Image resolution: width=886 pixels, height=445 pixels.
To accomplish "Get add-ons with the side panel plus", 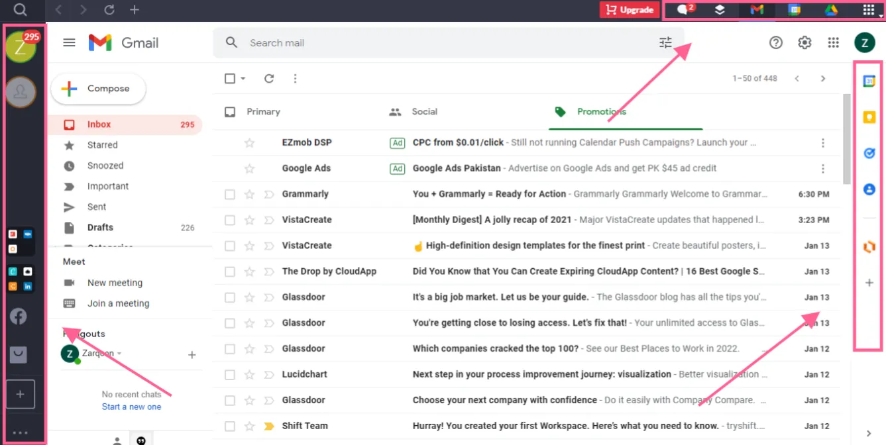I will tap(869, 283).
